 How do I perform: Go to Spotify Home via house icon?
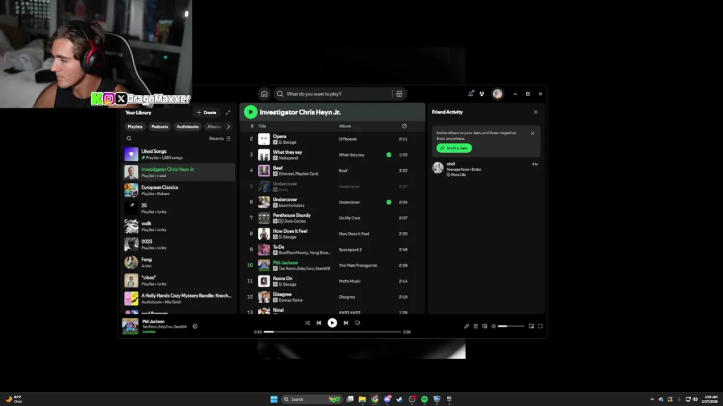(x=264, y=94)
